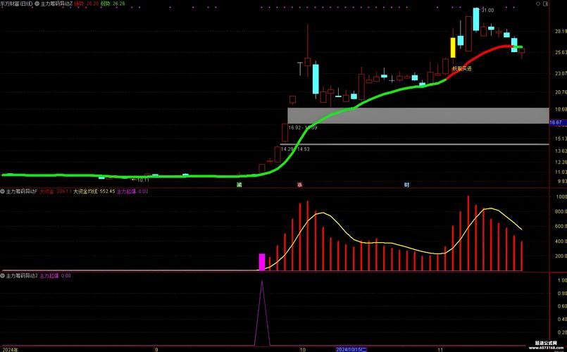567x352 pixels.
Task: Click the magenta 主力起爆 signal bar
Action: pyautogui.click(x=262, y=262)
